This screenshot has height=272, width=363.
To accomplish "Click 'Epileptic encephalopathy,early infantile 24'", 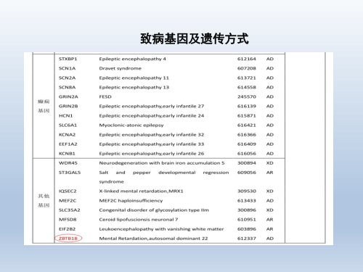I will [152, 115].
